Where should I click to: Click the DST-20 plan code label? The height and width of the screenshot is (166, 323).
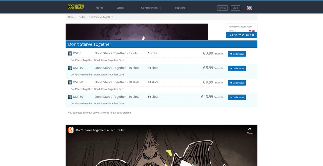click(x=78, y=82)
